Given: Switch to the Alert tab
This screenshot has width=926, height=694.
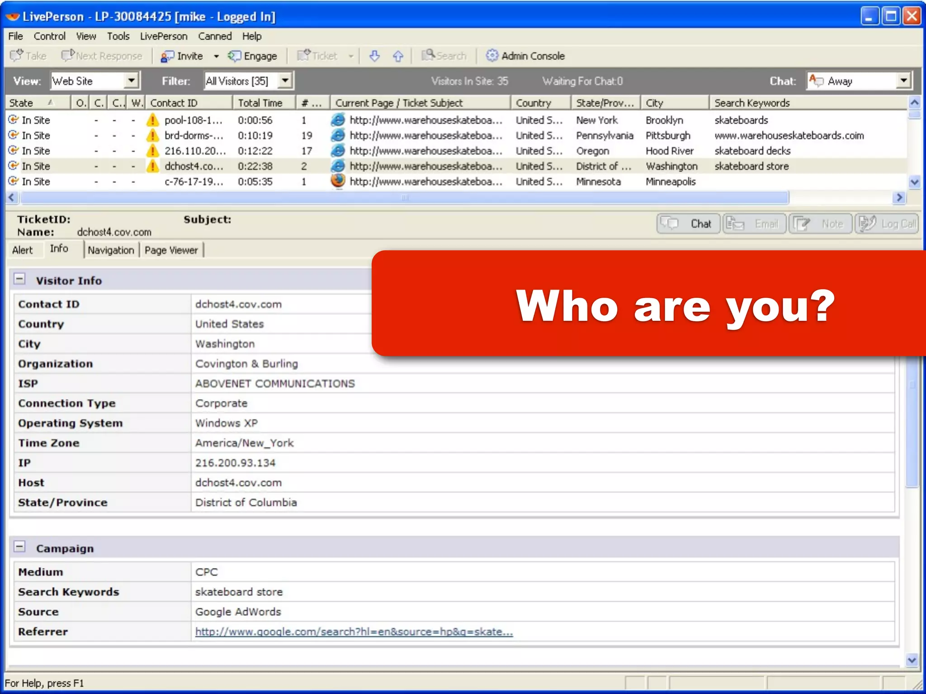Looking at the screenshot, I should click(x=23, y=250).
